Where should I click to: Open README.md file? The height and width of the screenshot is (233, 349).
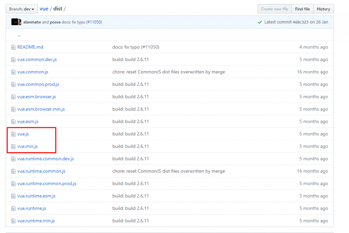coord(30,47)
